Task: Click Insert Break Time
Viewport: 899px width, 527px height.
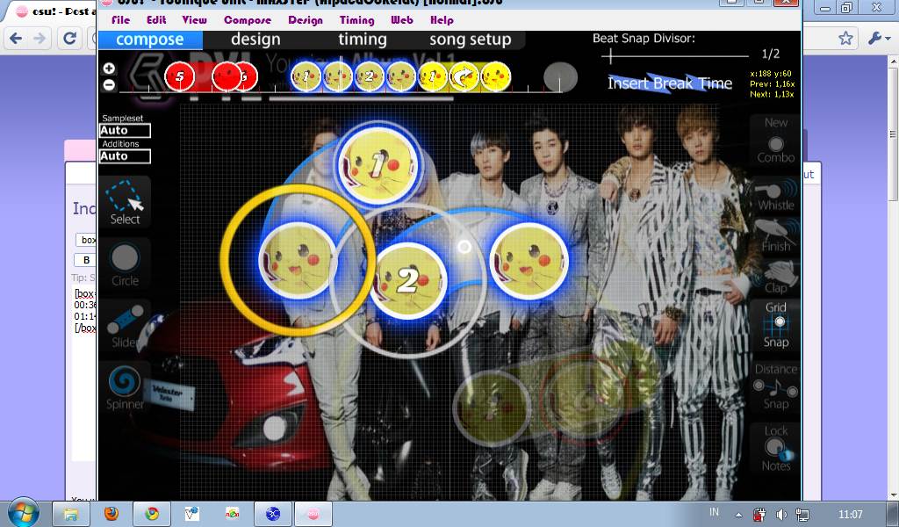Action: (x=669, y=83)
